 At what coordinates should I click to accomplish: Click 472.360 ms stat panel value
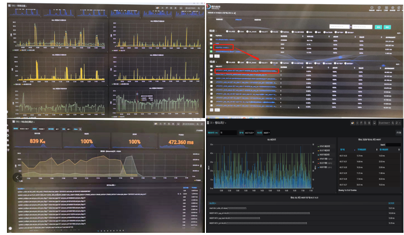point(181,142)
